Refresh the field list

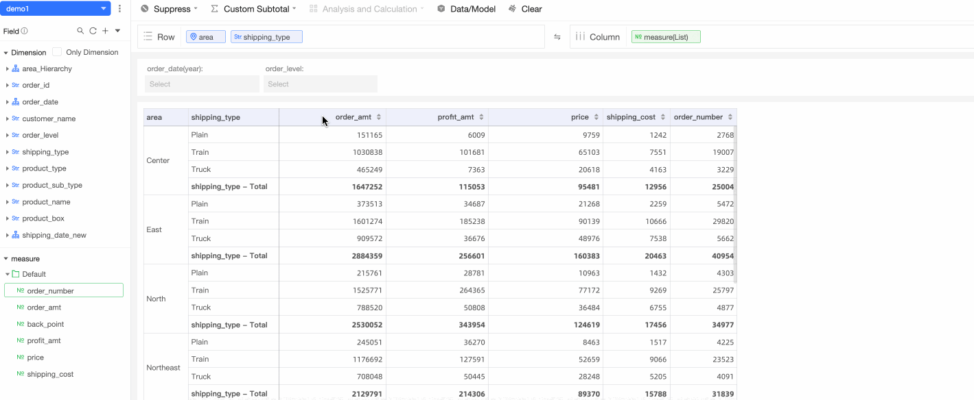pos(93,31)
